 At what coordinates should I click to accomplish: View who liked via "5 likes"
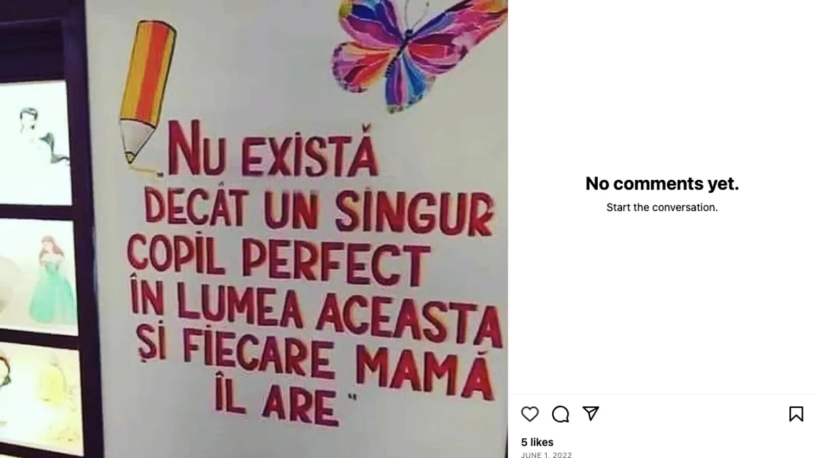(537, 442)
